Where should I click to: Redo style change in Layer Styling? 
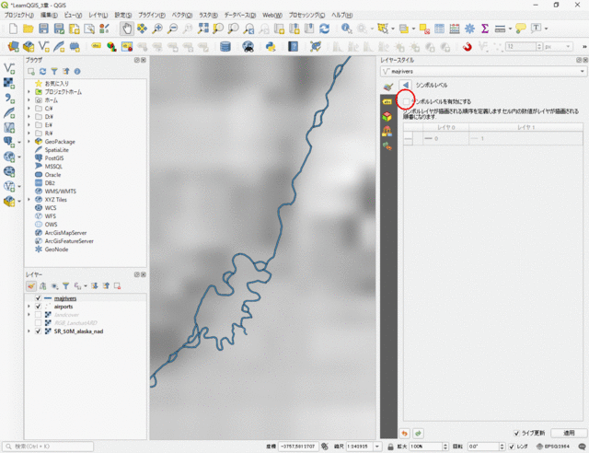click(418, 434)
